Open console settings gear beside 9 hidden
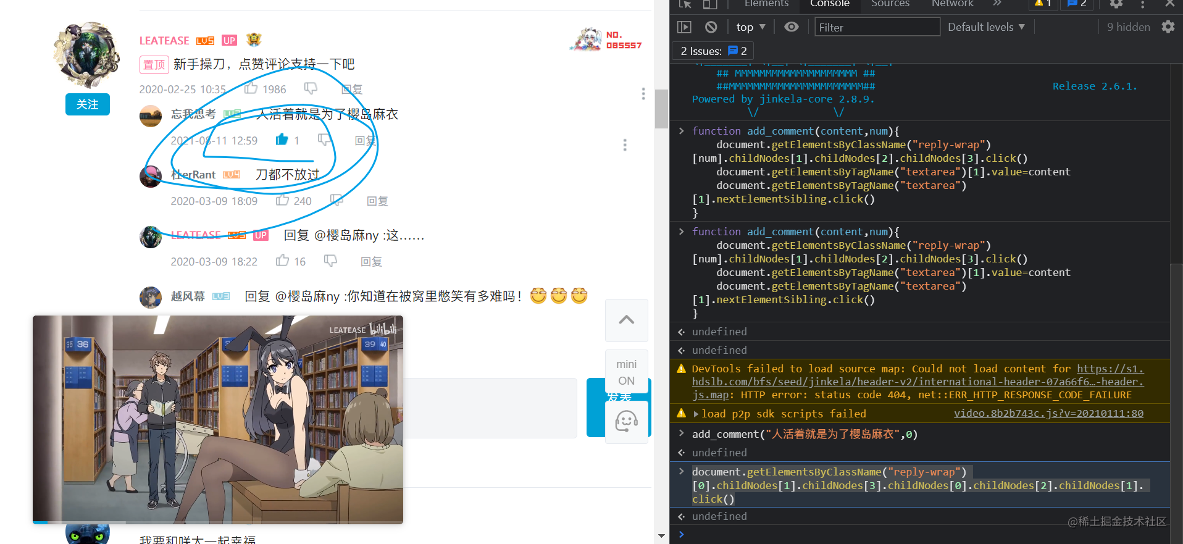This screenshot has width=1183, height=544. tap(1168, 27)
